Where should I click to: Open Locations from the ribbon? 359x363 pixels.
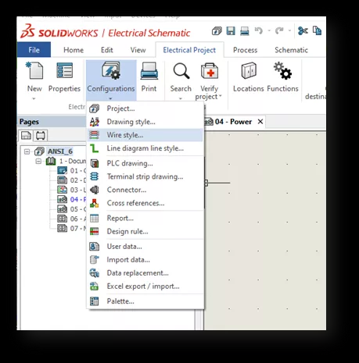click(249, 77)
